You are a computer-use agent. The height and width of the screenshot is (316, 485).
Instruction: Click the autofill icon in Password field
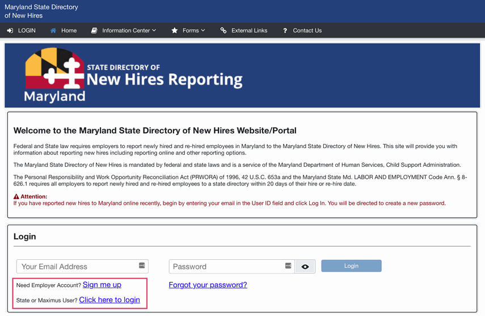[x=288, y=266]
